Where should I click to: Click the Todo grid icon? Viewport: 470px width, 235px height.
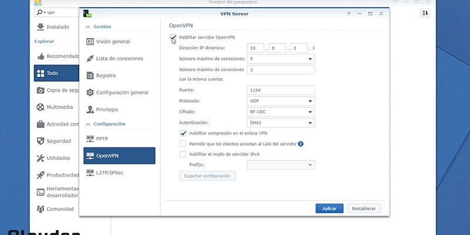pyautogui.click(x=41, y=73)
